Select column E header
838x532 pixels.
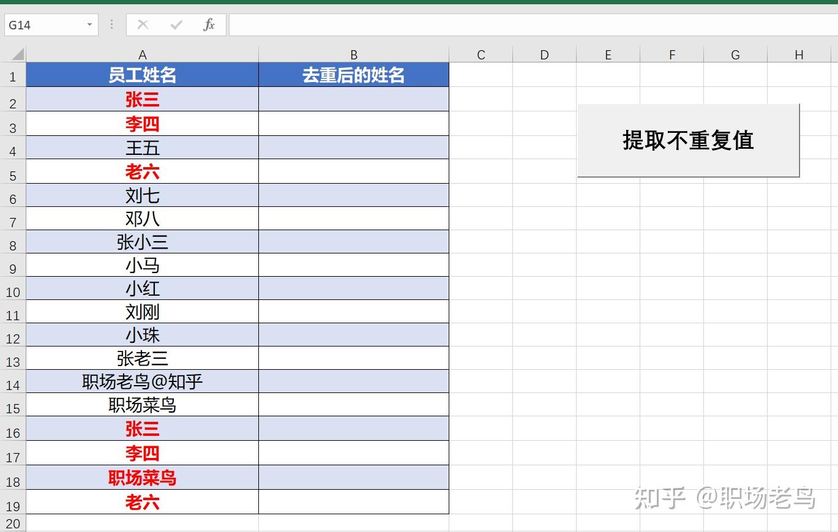[608, 54]
